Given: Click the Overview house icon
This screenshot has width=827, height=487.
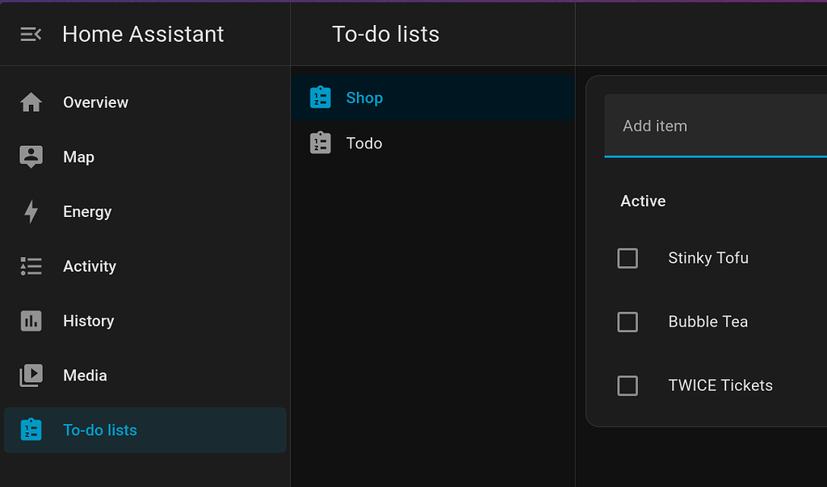Looking at the screenshot, I should pyautogui.click(x=31, y=102).
